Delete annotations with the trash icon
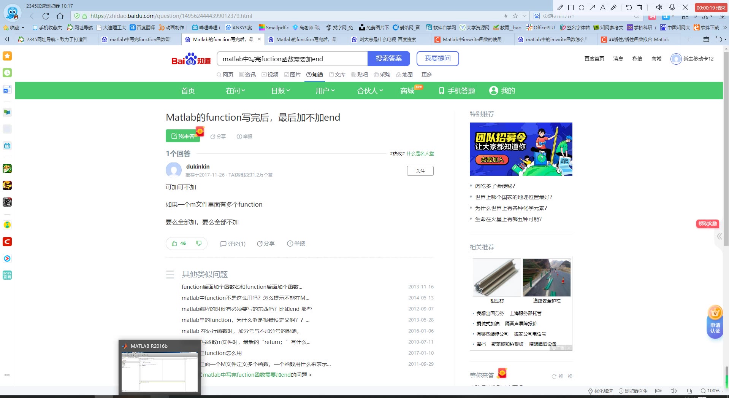The height and width of the screenshot is (398, 729). [640, 7]
